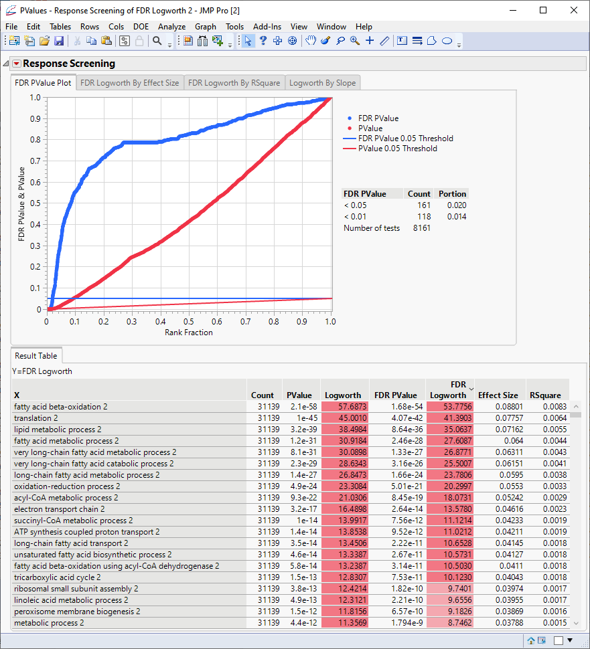Viewport: 590px width, 649px height.
Task: Open the Analyze menu
Action: (x=171, y=27)
